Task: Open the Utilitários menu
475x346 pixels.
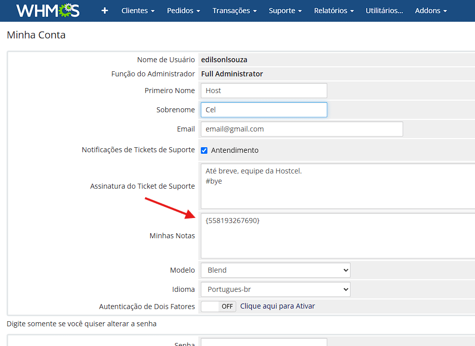Action: pos(384,11)
